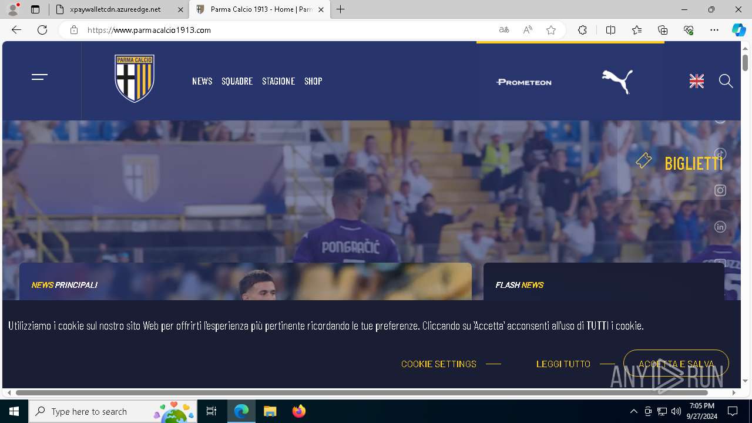752x423 pixels.
Task: Open Task View on taskbar
Action: (211, 411)
